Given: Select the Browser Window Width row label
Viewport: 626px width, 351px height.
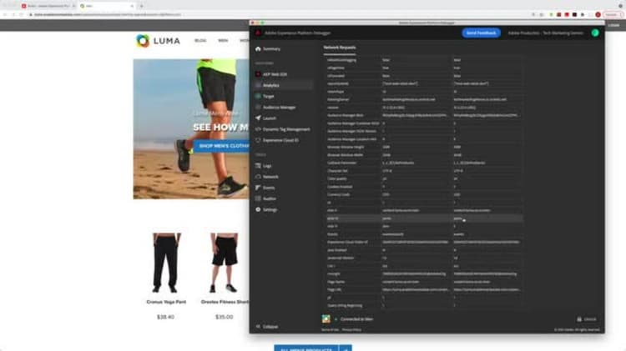Looking at the screenshot, I should tap(346, 155).
